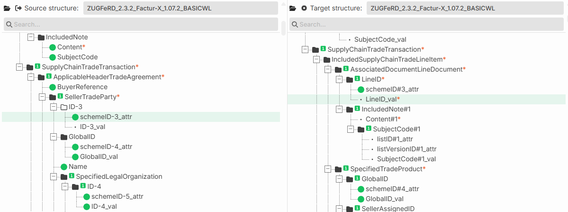
Task: Click the green dot beside BuyerReference
Action: pyautogui.click(x=52, y=87)
